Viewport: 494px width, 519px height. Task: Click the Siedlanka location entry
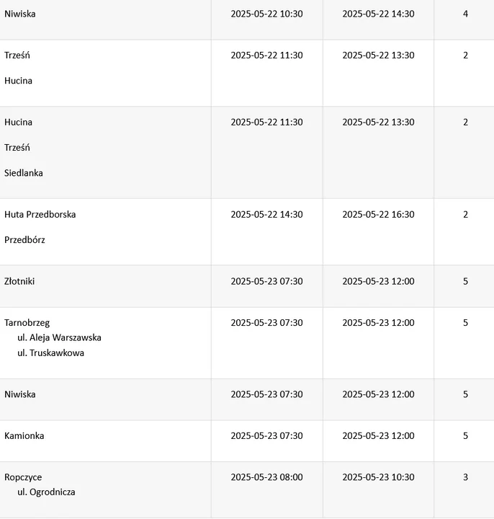pyautogui.click(x=24, y=173)
